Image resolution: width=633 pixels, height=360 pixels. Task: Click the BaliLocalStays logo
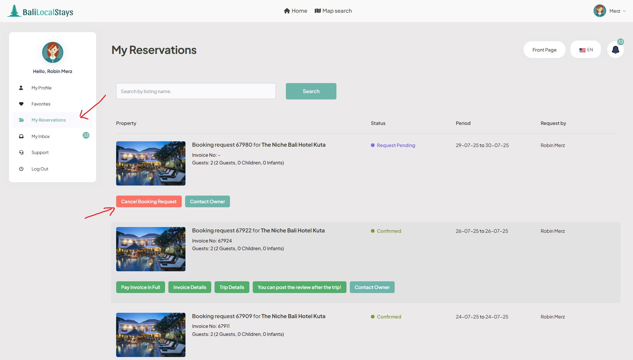[41, 11]
